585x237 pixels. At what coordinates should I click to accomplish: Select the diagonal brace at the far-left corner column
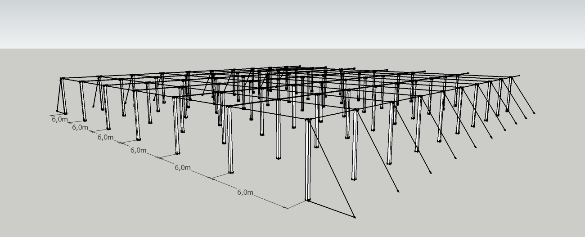click(59, 95)
